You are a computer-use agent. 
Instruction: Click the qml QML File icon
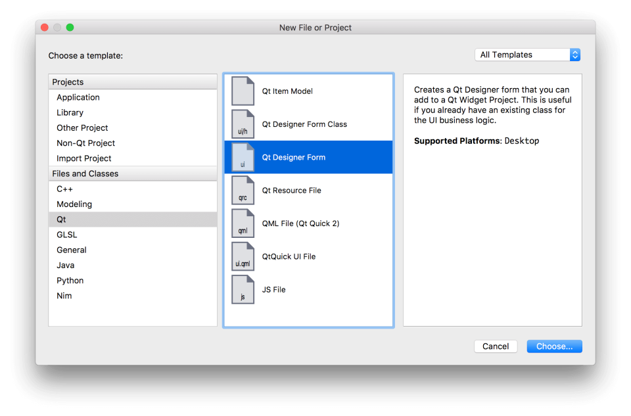(x=243, y=223)
